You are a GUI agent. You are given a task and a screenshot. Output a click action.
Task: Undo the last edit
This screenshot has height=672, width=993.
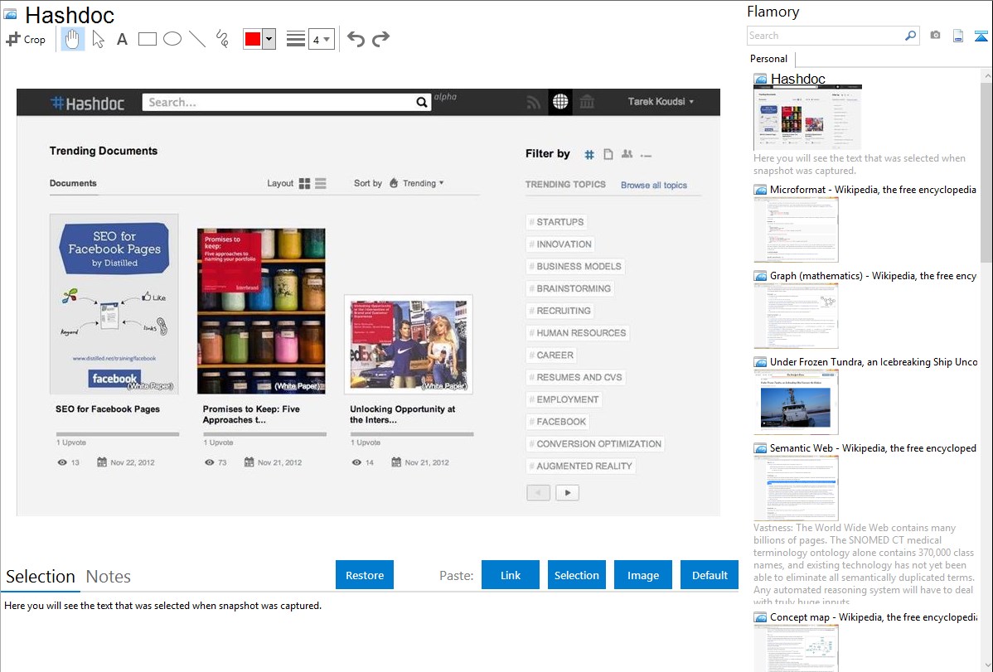click(356, 39)
